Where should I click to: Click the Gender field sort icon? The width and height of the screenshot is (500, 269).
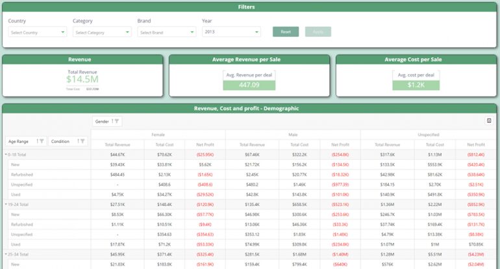pyautogui.click(x=113, y=121)
